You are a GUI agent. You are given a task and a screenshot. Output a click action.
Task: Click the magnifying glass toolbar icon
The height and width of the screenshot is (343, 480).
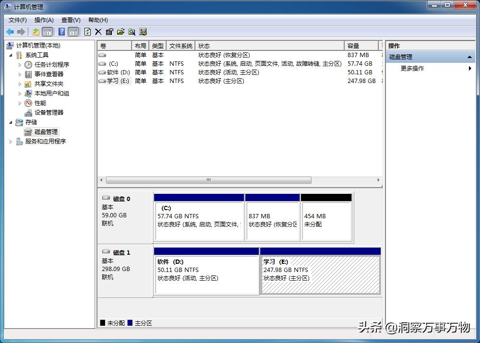[132, 32]
